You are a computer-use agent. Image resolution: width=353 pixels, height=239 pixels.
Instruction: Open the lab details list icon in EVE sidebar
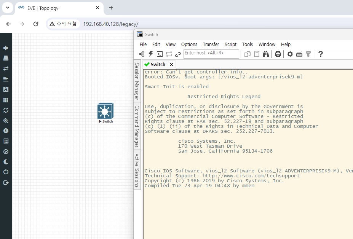pyautogui.click(x=6, y=141)
